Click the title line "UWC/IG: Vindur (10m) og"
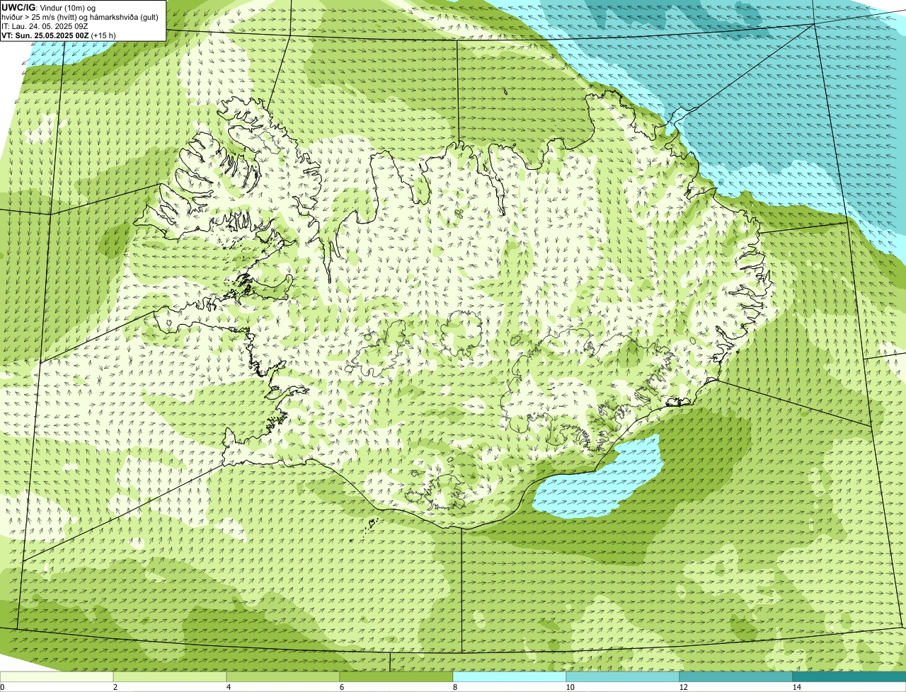The height and width of the screenshot is (692, 906). (x=49, y=7)
